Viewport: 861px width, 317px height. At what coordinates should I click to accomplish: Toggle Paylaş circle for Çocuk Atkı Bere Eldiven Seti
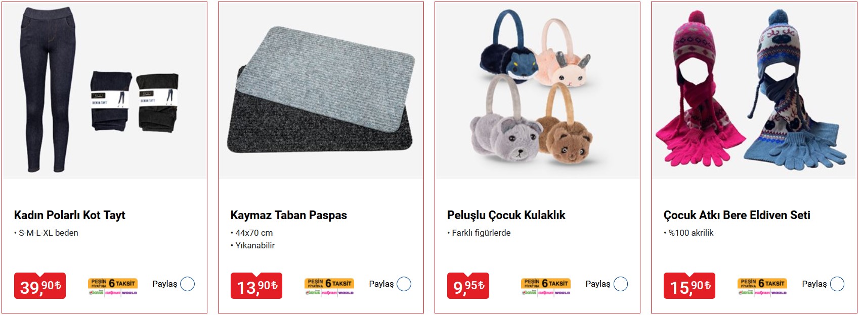837,284
